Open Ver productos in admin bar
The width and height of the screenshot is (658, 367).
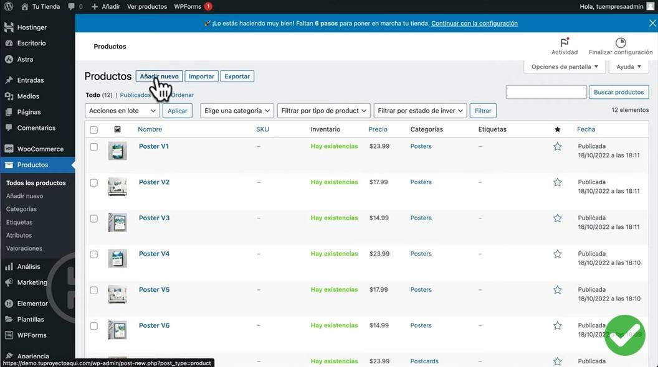click(147, 6)
